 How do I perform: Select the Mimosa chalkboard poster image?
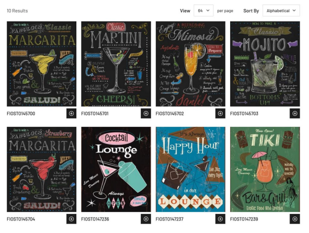[190, 64]
